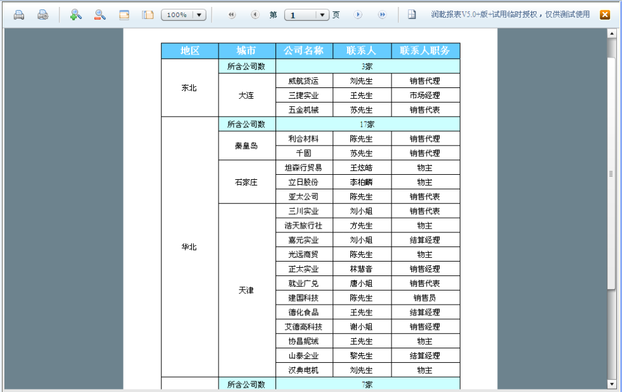The image size is (622, 392).
Task: Open the print settings printer icon
Action: click(43, 15)
